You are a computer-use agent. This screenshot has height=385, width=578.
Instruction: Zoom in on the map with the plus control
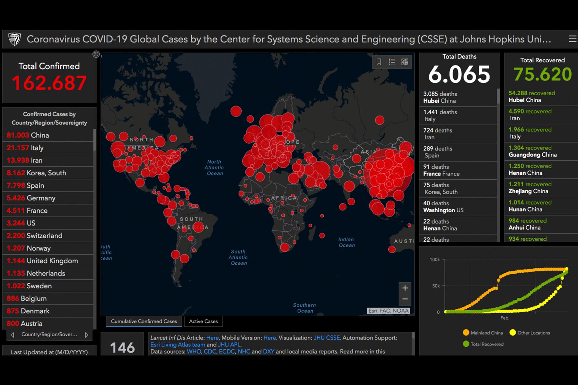[x=405, y=288]
